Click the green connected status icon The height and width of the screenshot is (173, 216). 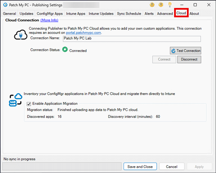coord(64,50)
